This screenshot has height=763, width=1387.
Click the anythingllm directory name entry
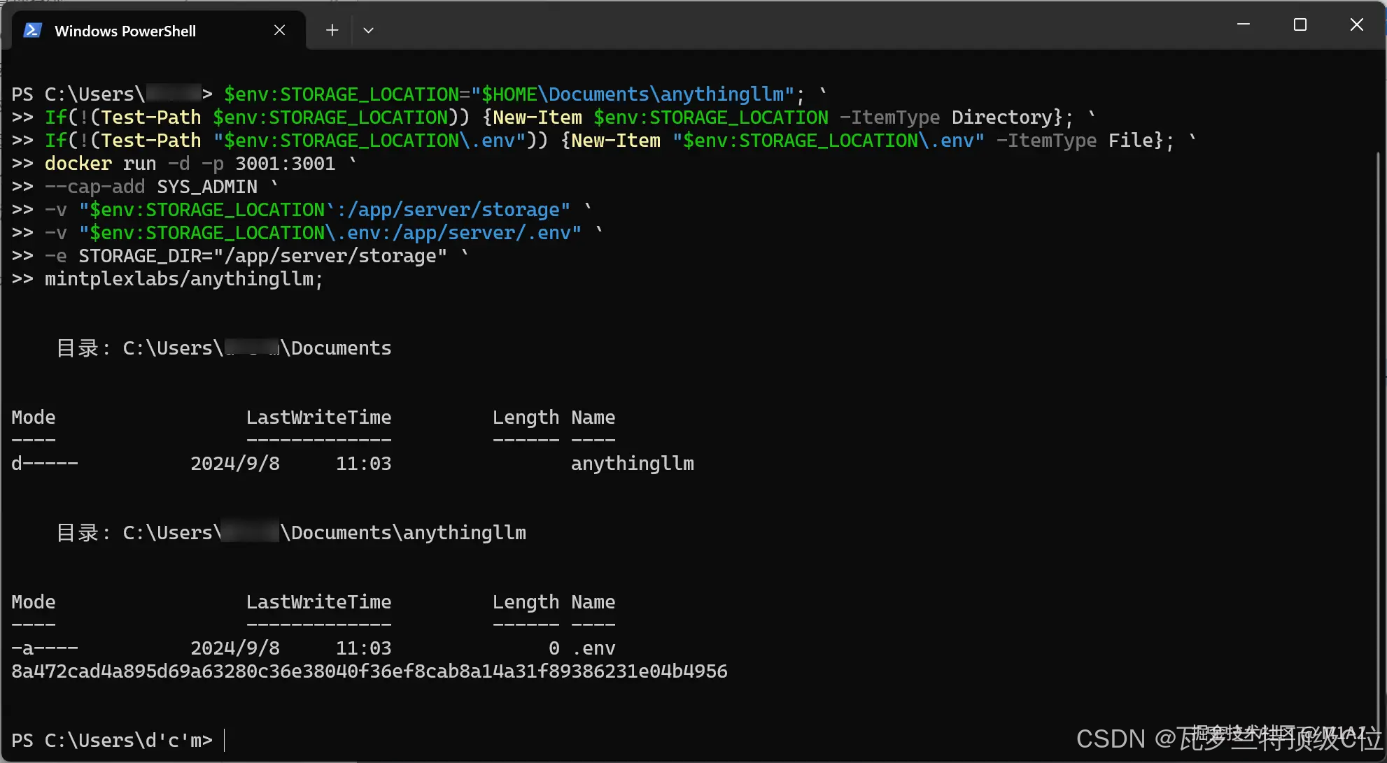[x=632, y=464]
